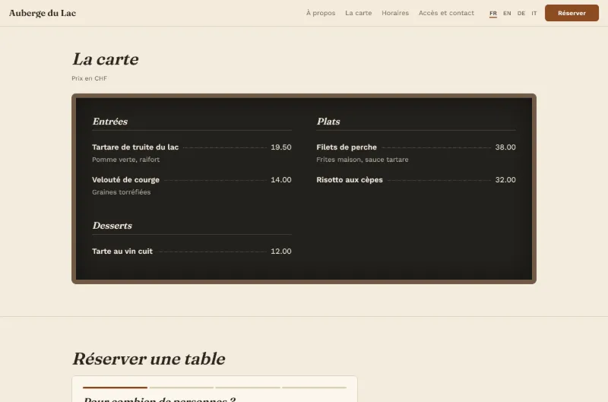
Task: Select Tarte au vin cuit item
Action: click(x=122, y=252)
